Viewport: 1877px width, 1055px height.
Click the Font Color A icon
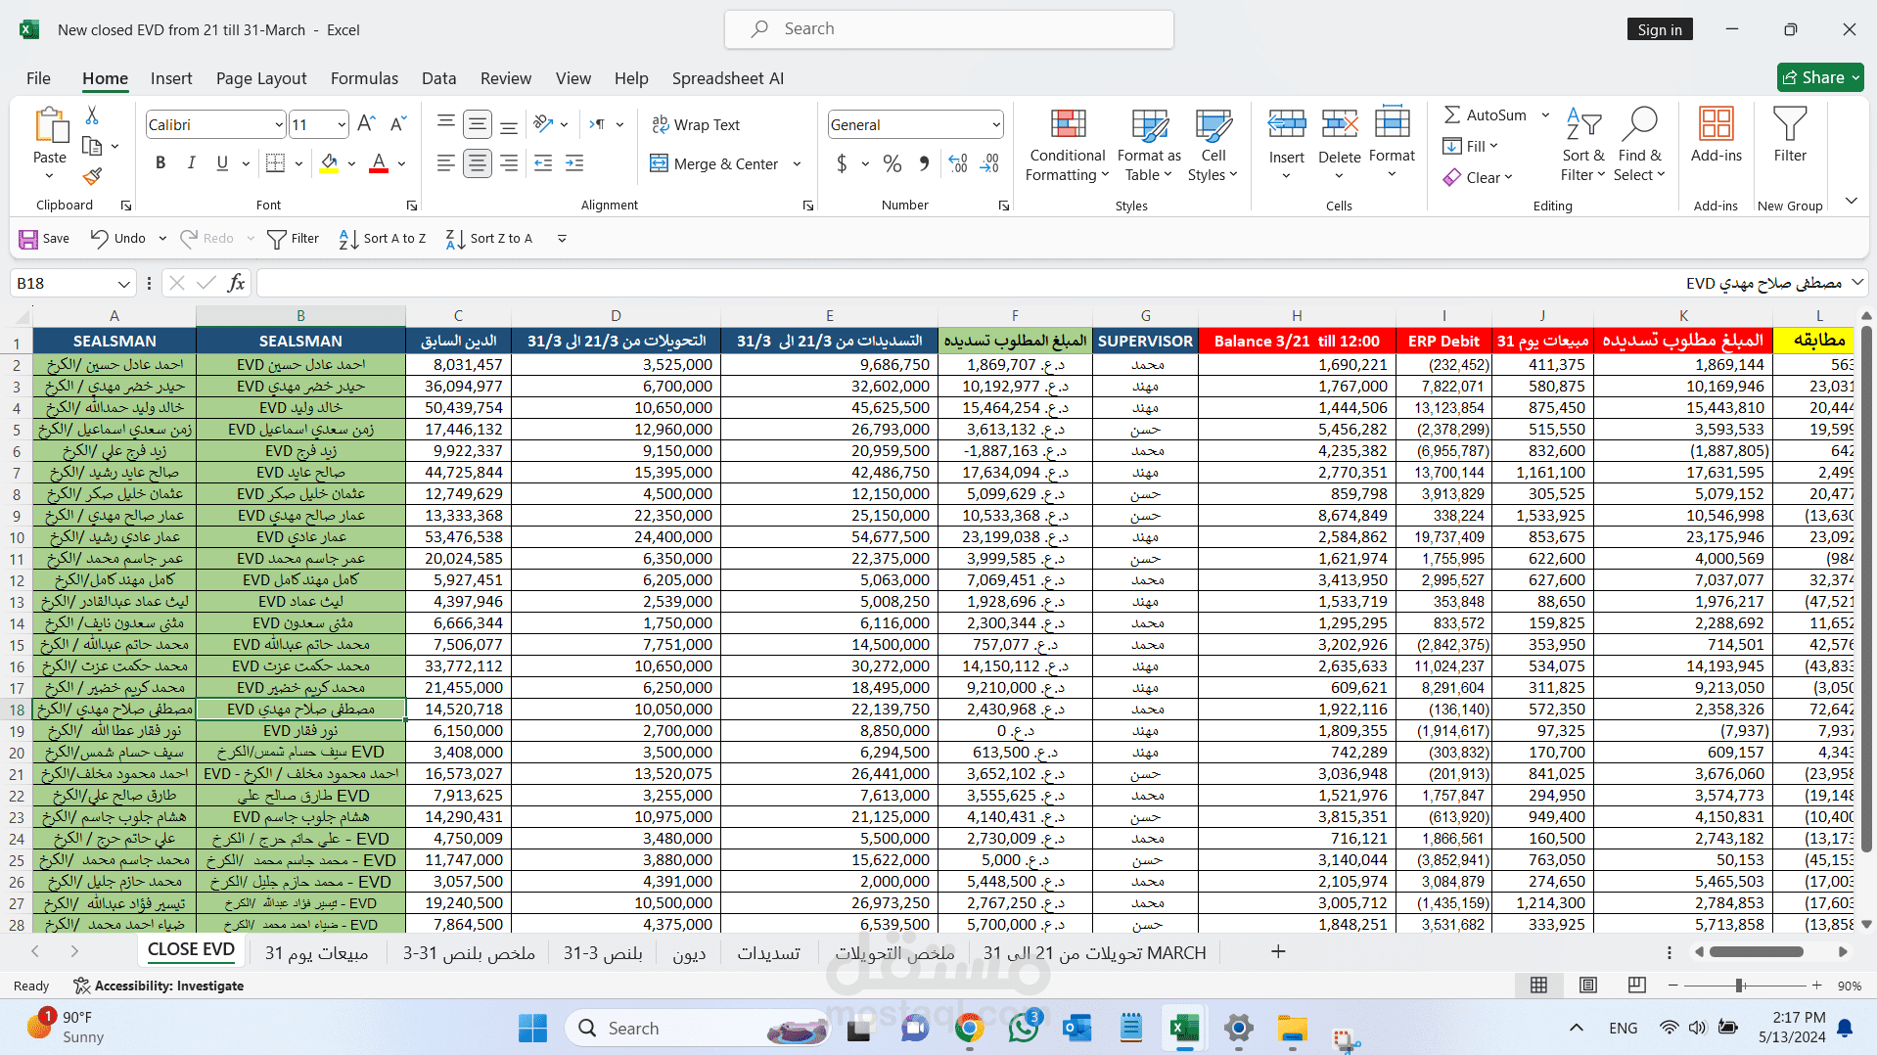click(379, 163)
